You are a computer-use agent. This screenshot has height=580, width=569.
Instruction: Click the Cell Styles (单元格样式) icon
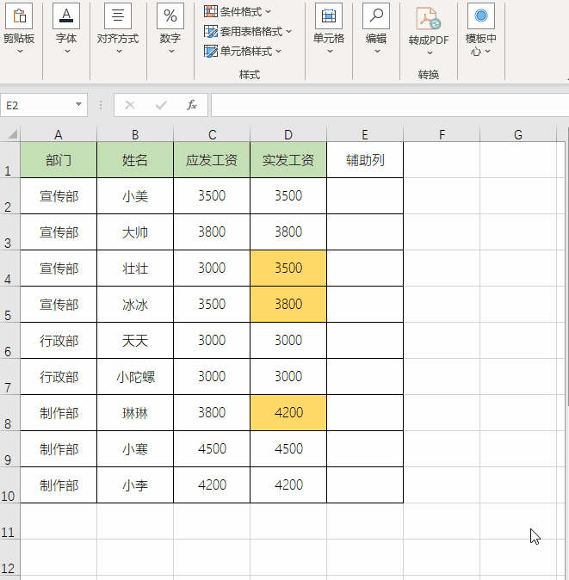211,51
